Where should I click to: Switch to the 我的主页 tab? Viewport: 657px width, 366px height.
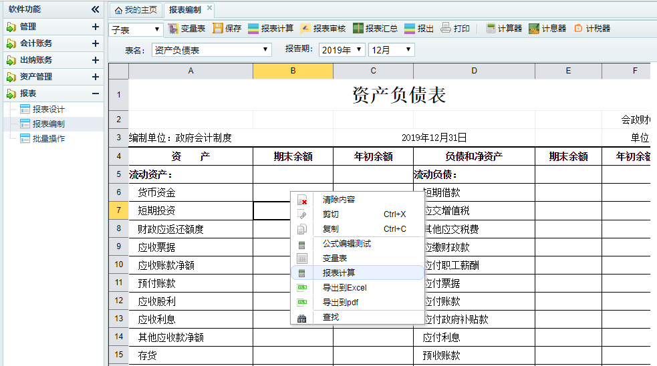[136, 10]
